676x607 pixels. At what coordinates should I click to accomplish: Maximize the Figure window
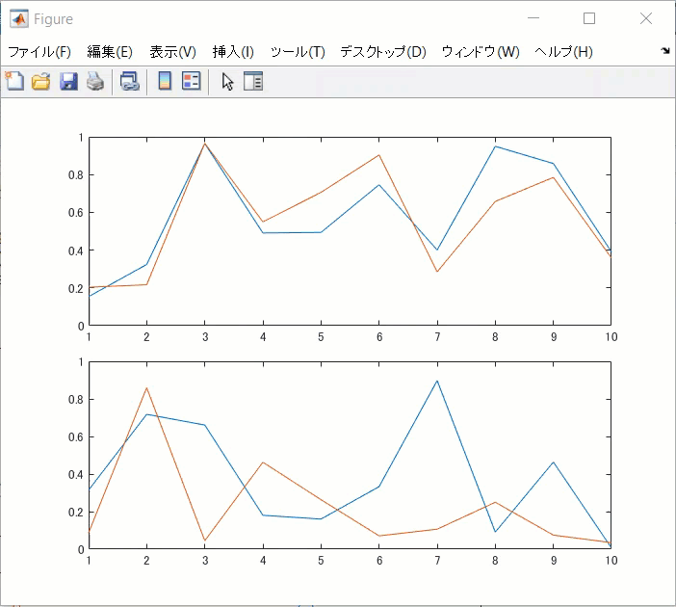click(589, 18)
